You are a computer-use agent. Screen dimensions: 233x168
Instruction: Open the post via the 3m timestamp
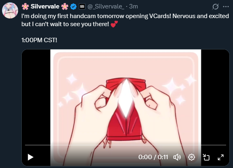click(134, 6)
